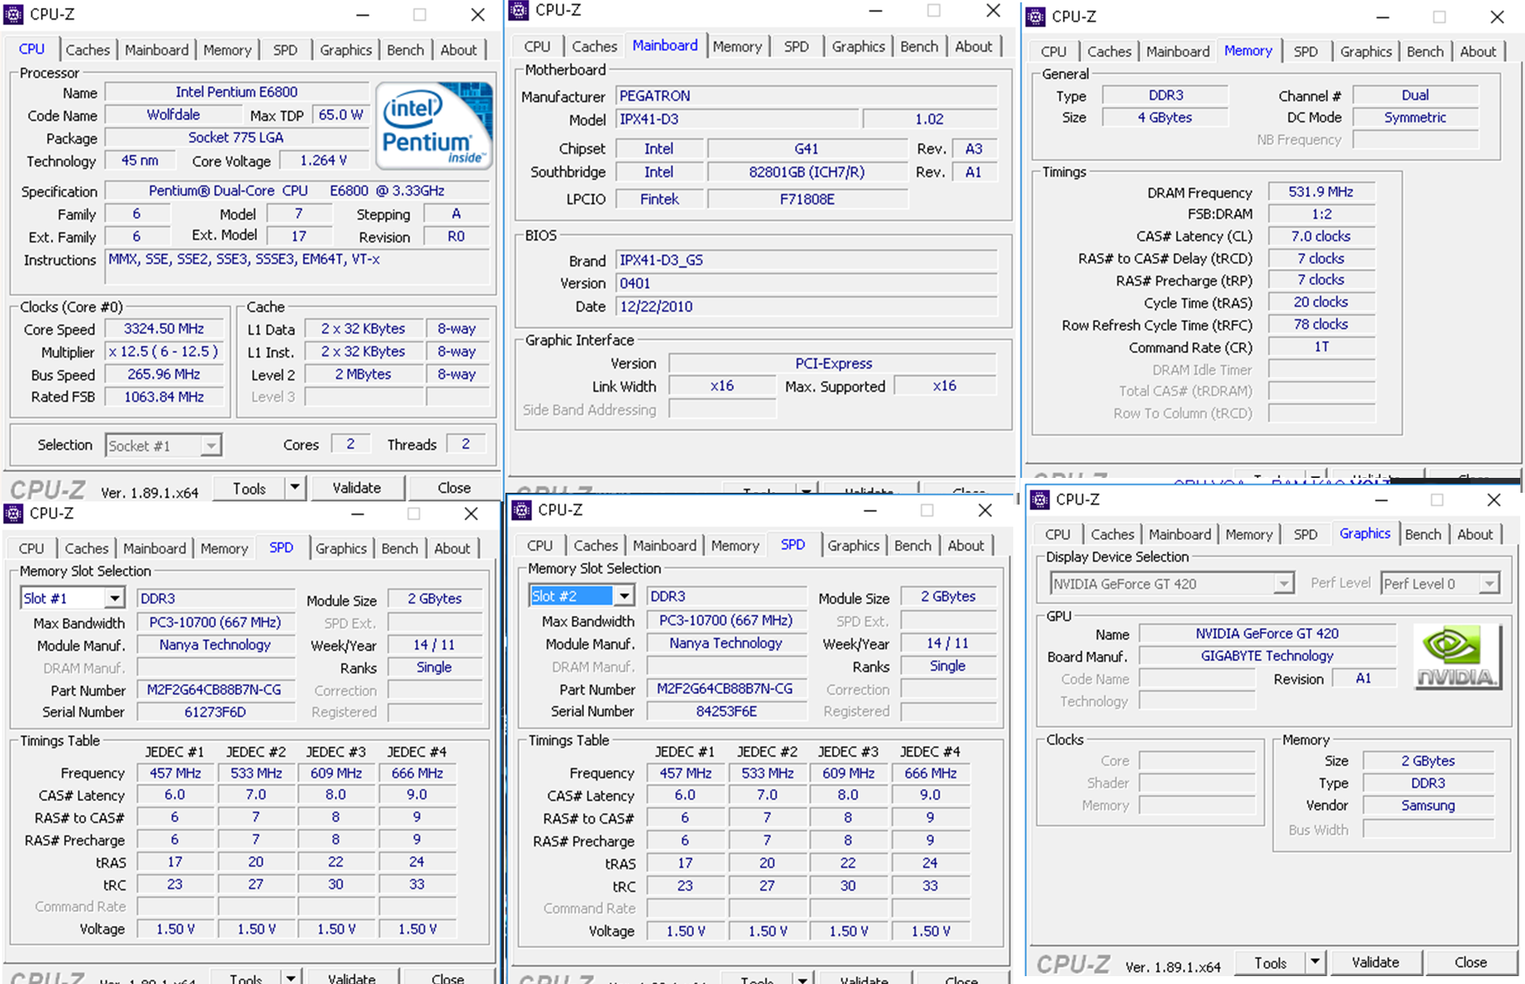The image size is (1525, 984).
Task: Expand the NVIDIA GeForce GT 420 device dropdown
Action: [x=1283, y=583]
